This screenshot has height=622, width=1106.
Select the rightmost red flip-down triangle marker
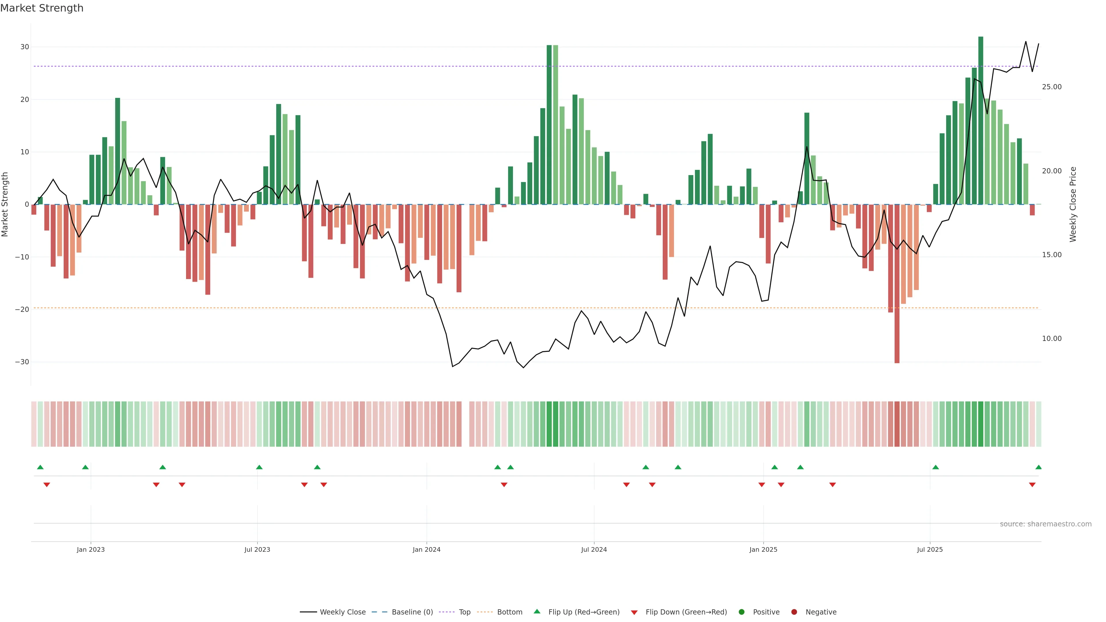1032,485
